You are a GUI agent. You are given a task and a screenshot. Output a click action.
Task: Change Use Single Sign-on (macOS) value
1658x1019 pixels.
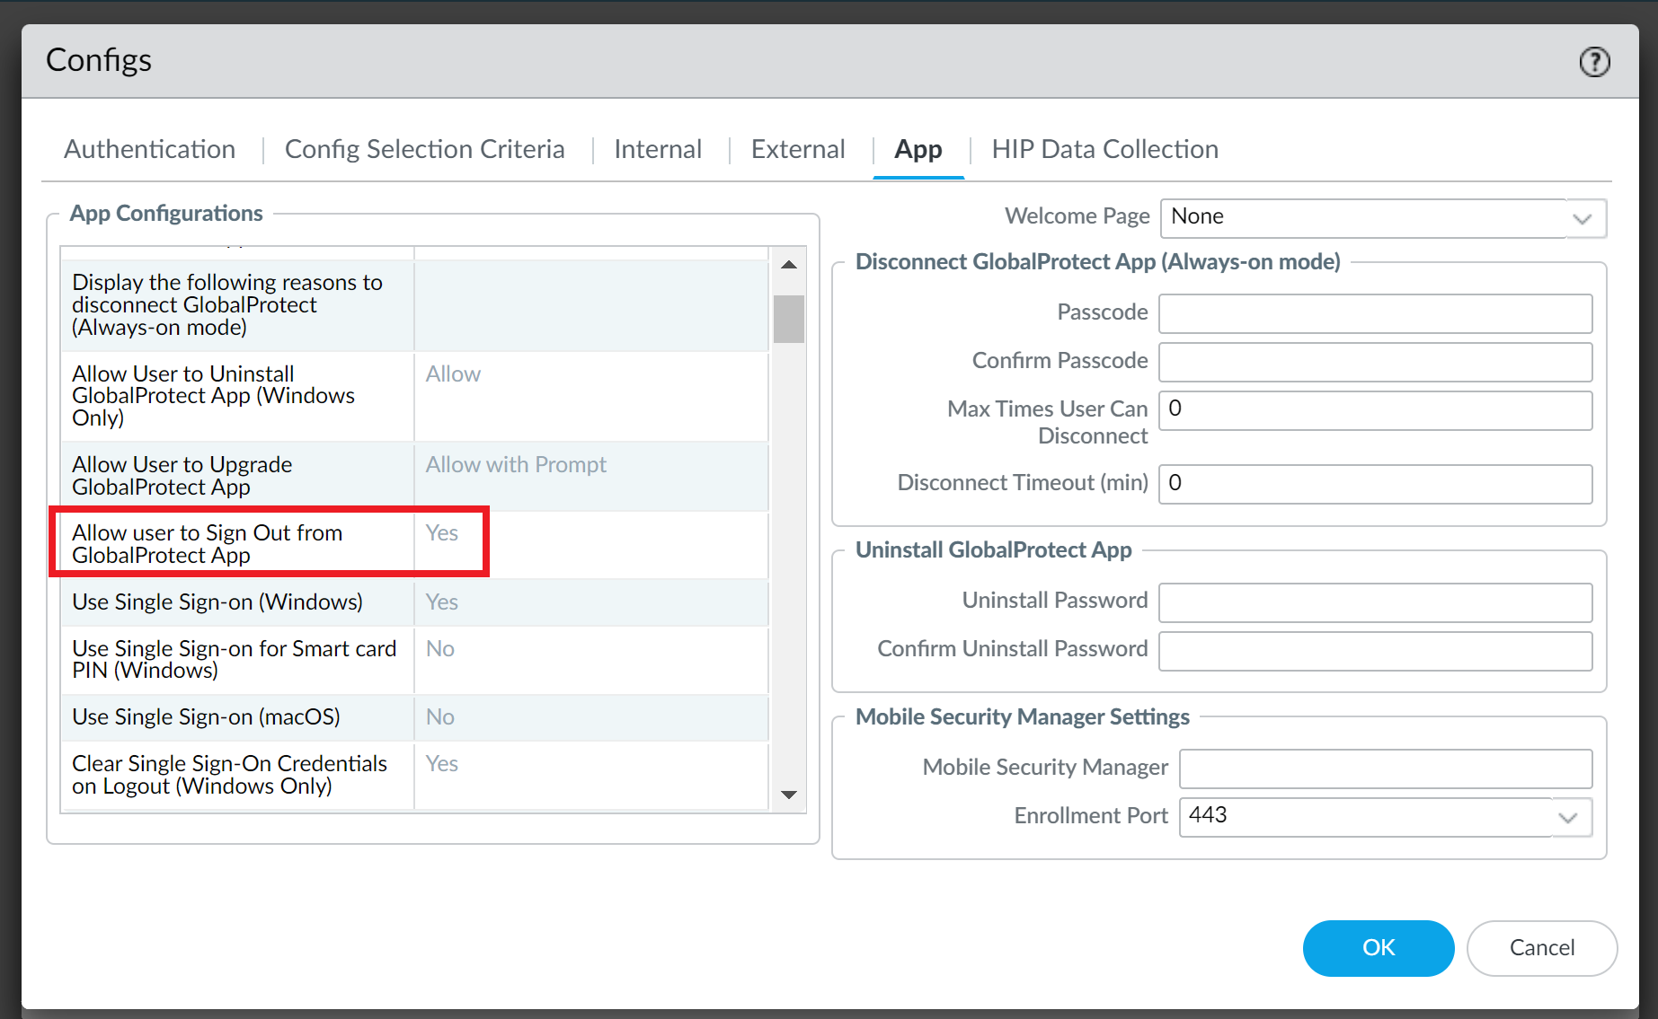point(590,717)
